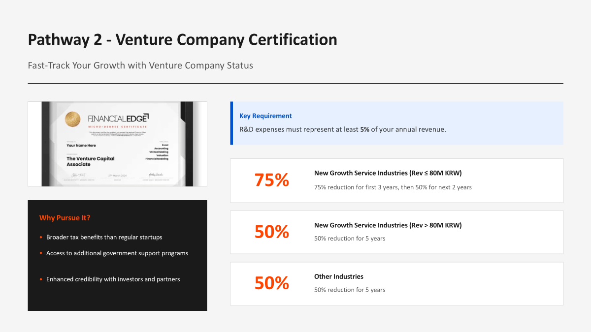Click 'The Venture Capital Associate' text on certificate
The height and width of the screenshot is (332, 591).
coord(90,161)
